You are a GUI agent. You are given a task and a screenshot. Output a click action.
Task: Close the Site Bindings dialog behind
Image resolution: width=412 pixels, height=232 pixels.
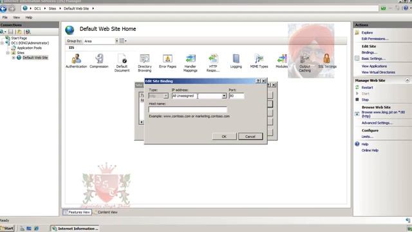[274, 85]
